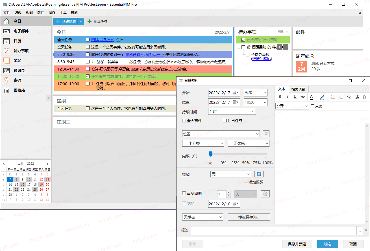Viewport: 370px width, 251px height.
Task: Click the map pin button beside 位置
Action: pyautogui.click(x=266, y=134)
